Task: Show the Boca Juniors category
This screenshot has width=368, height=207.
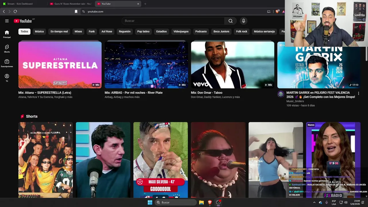Action: [x=221, y=31]
